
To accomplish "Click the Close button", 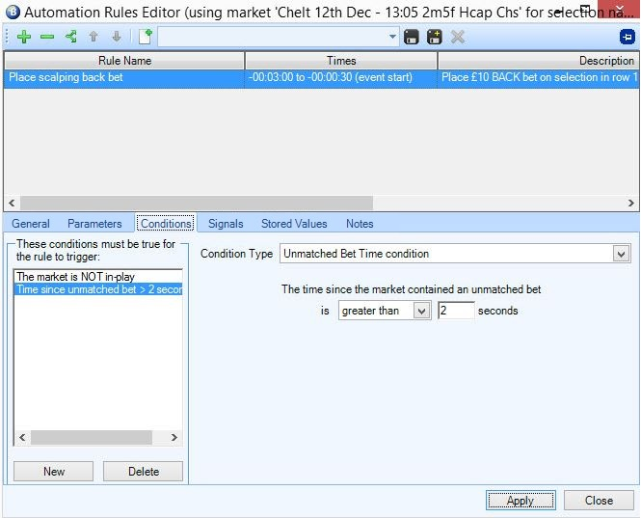I will pos(599,501).
